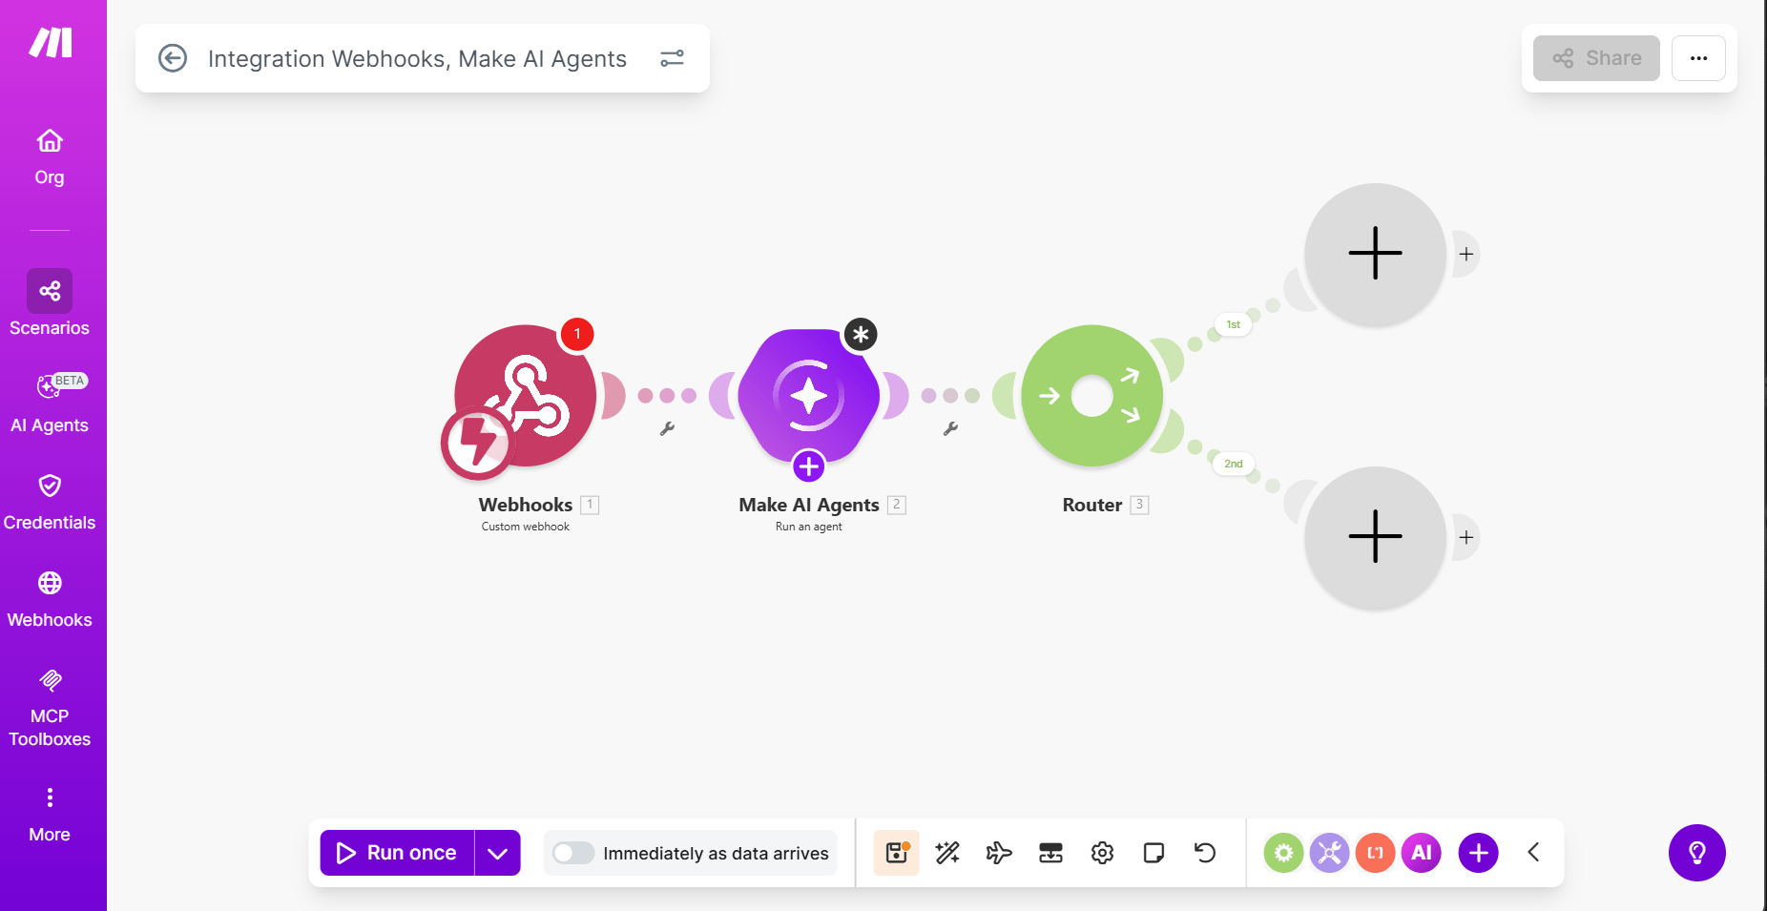Viewport: 1767px width, 911px height.
Task: Open the three-dots overflow menu
Action: click(1698, 58)
